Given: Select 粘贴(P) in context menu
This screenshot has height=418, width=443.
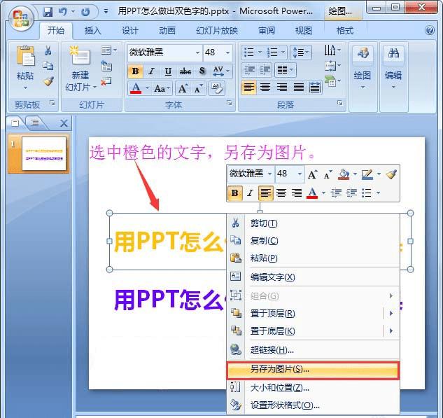Looking at the screenshot, I should 313,258.
